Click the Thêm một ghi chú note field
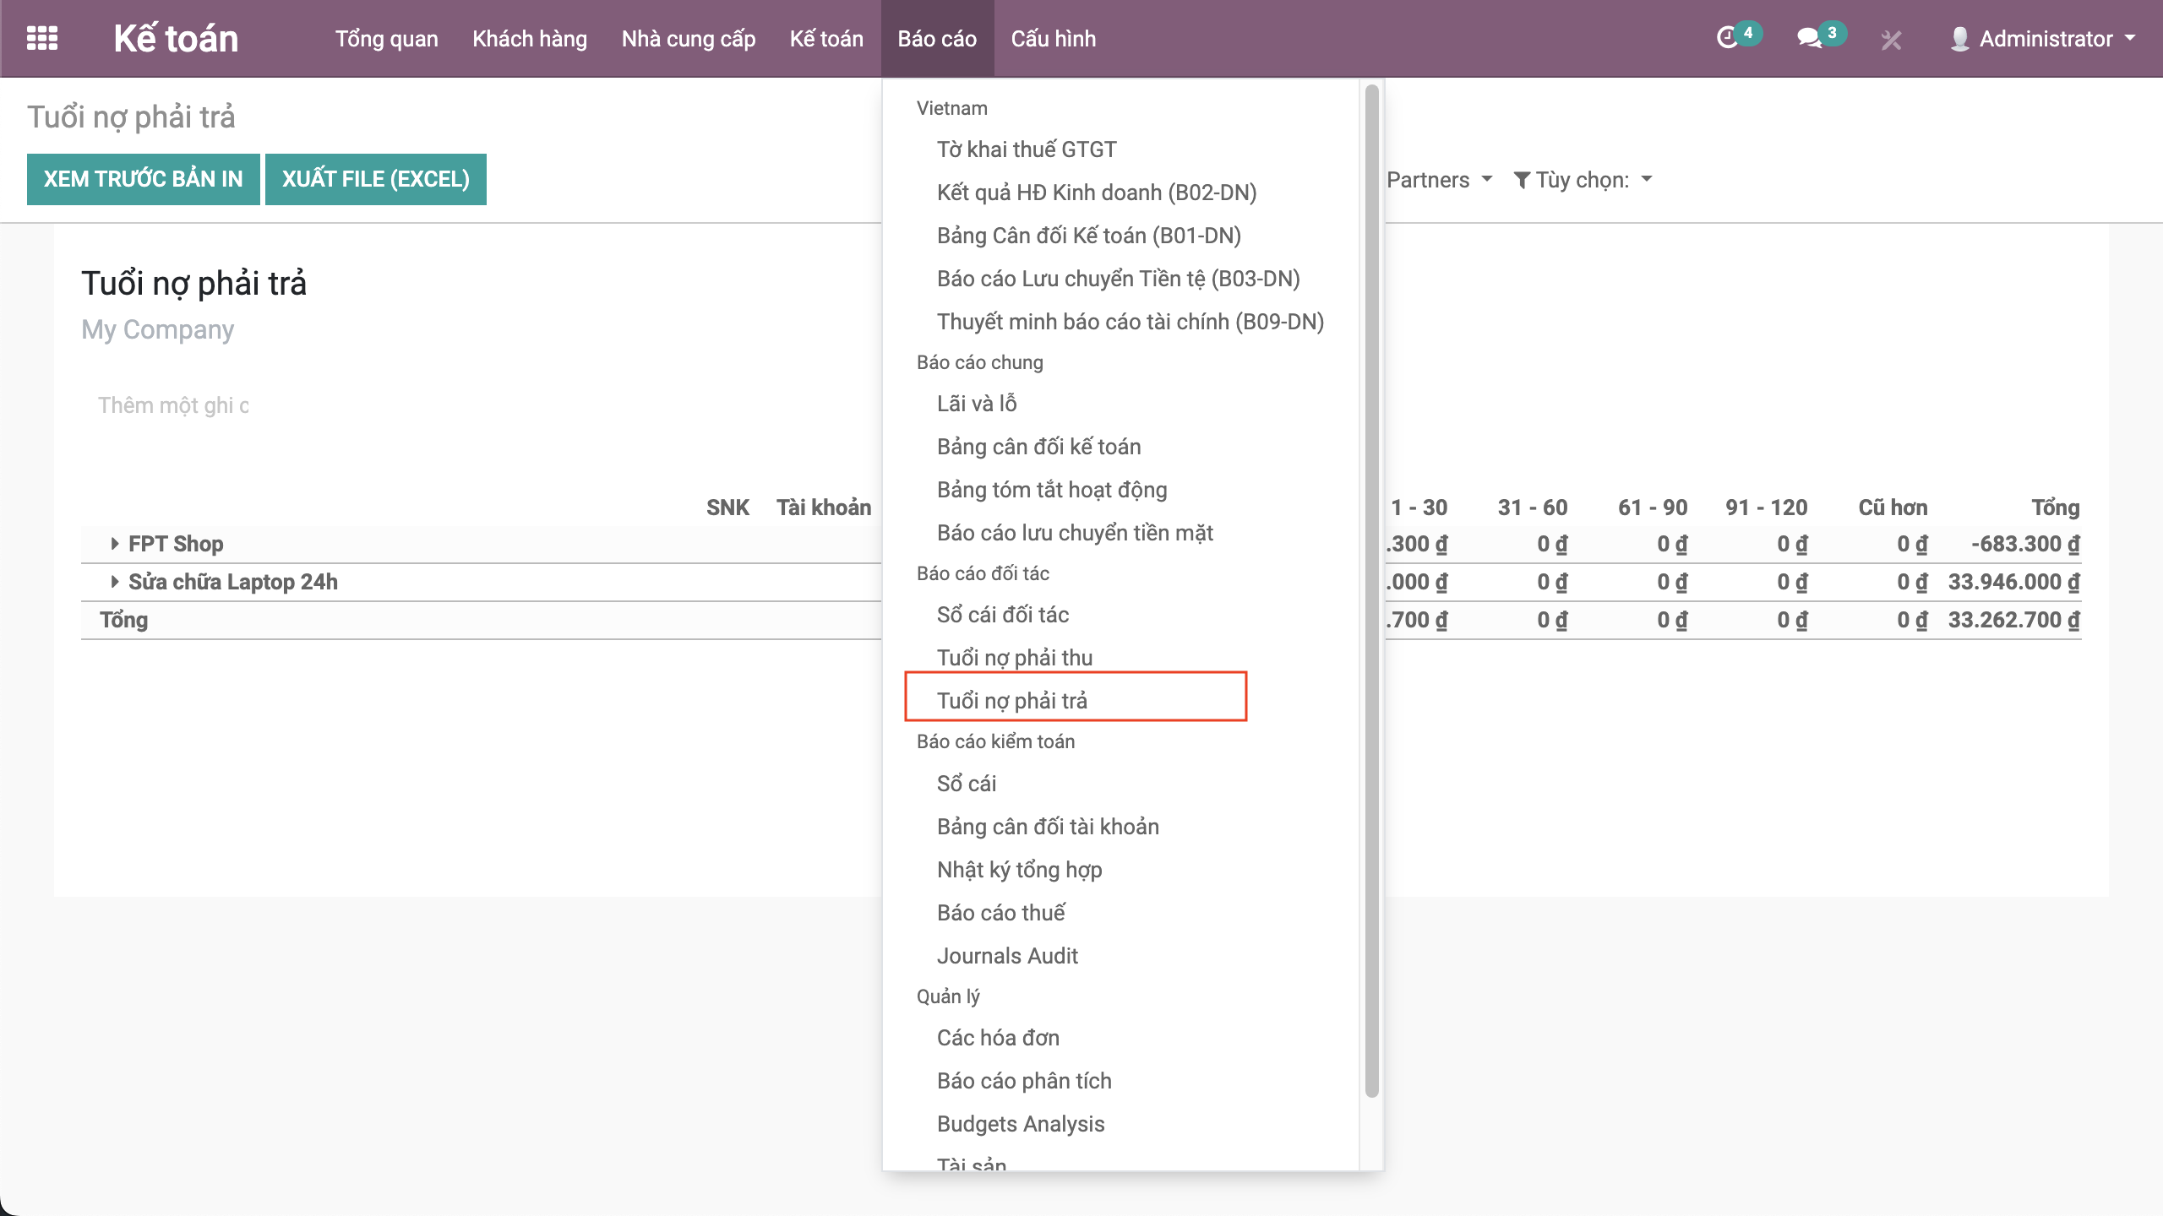Image resolution: width=2163 pixels, height=1216 pixels. pyautogui.click(x=173, y=405)
